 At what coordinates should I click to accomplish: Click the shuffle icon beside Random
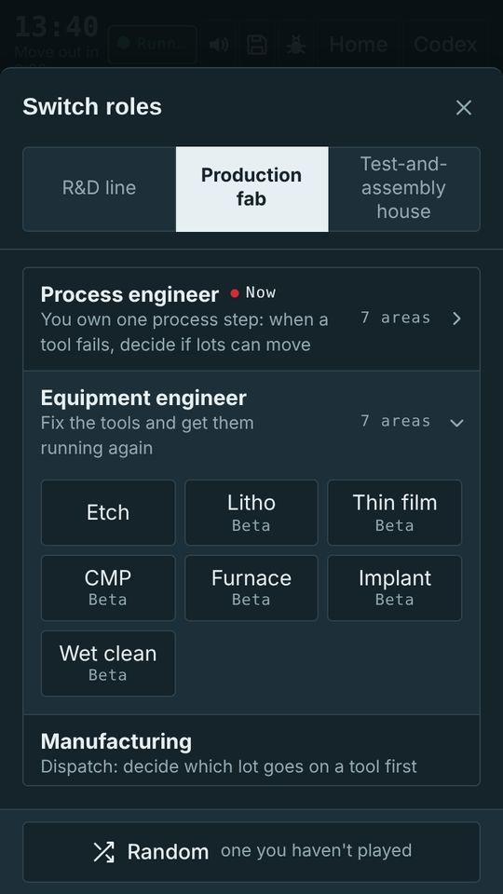(103, 852)
